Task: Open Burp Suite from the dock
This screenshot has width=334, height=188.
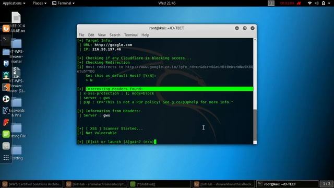Action: click(6, 87)
